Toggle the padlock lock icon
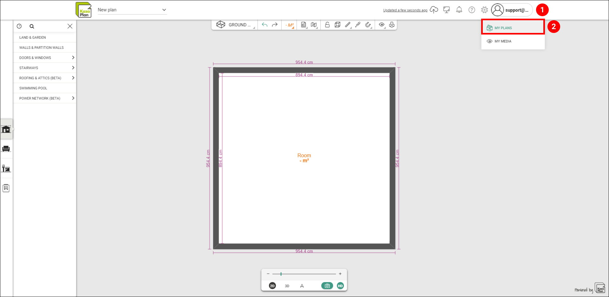 tap(327, 25)
